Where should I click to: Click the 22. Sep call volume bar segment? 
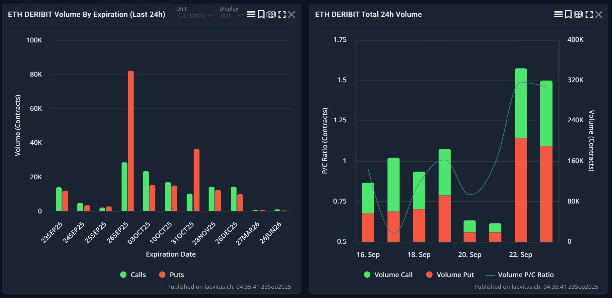[x=521, y=103]
